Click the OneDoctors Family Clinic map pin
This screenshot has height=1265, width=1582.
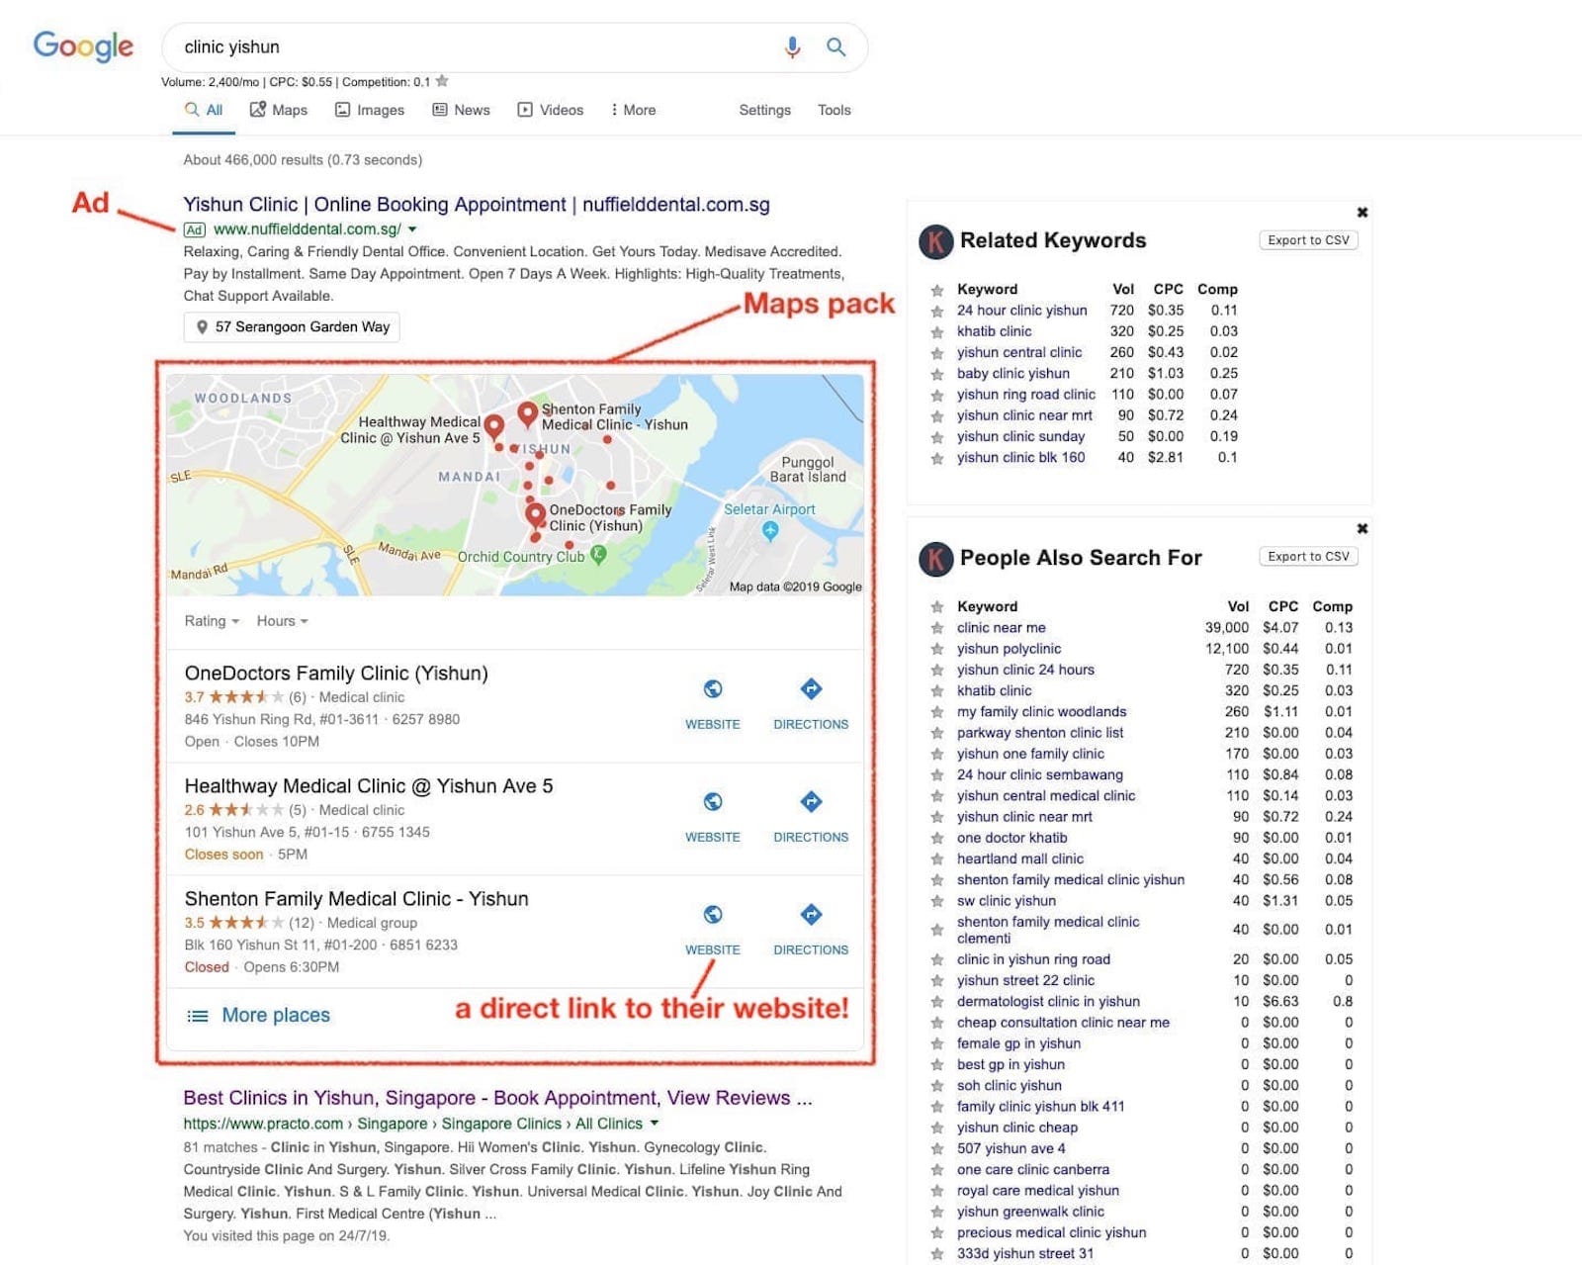coord(535,515)
